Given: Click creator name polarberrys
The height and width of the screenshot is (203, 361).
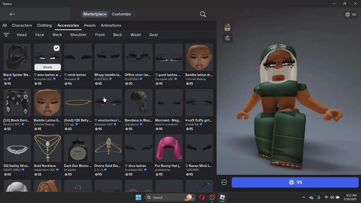Looking at the screenshot, I should tap(163, 170).
